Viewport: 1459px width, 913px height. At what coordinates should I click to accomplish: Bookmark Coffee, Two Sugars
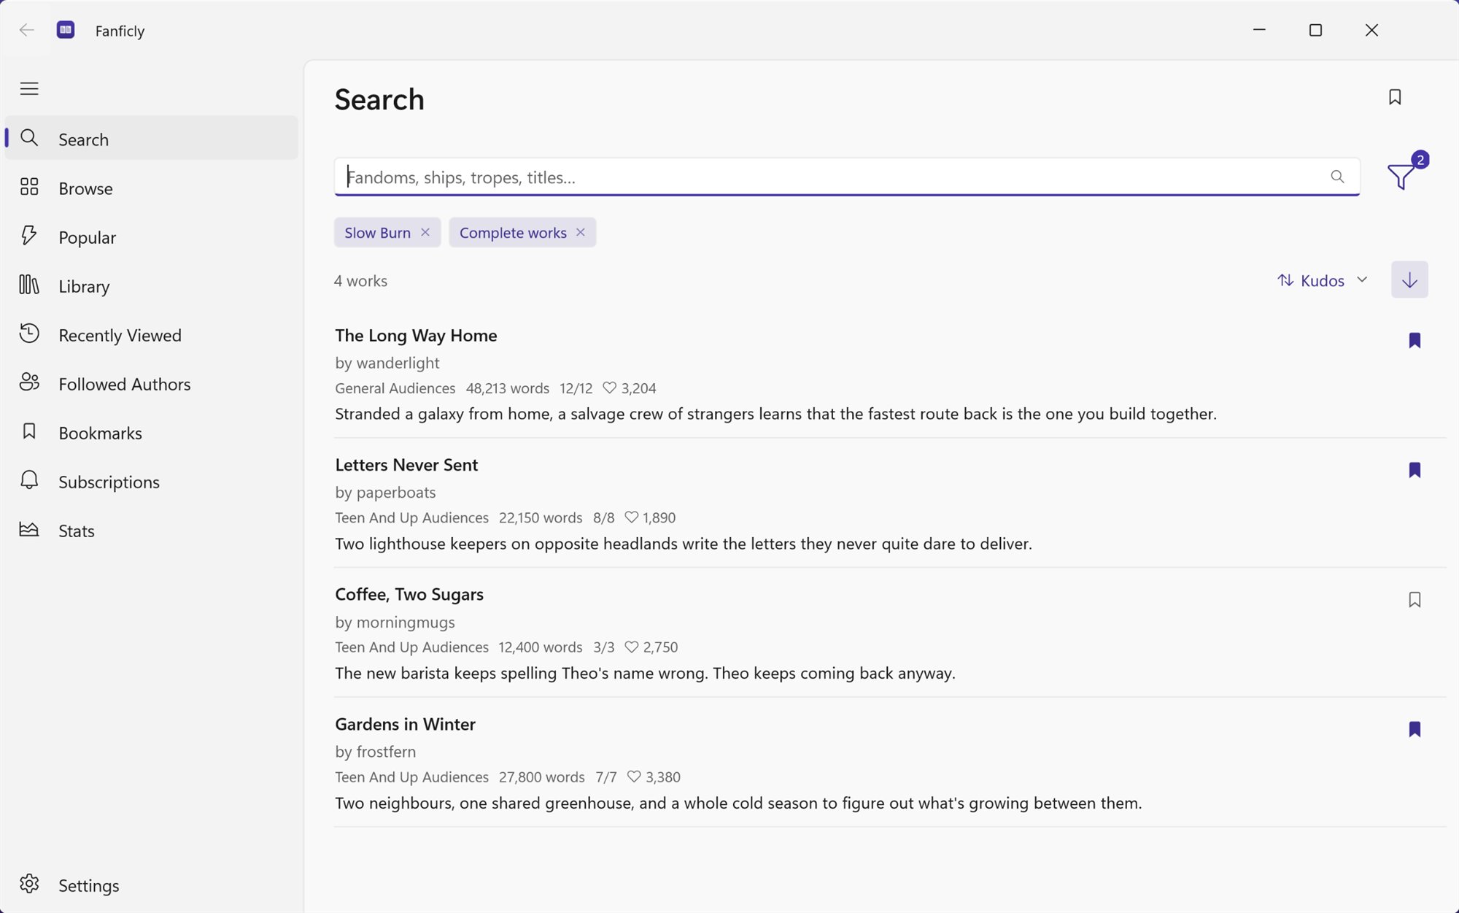click(1415, 599)
